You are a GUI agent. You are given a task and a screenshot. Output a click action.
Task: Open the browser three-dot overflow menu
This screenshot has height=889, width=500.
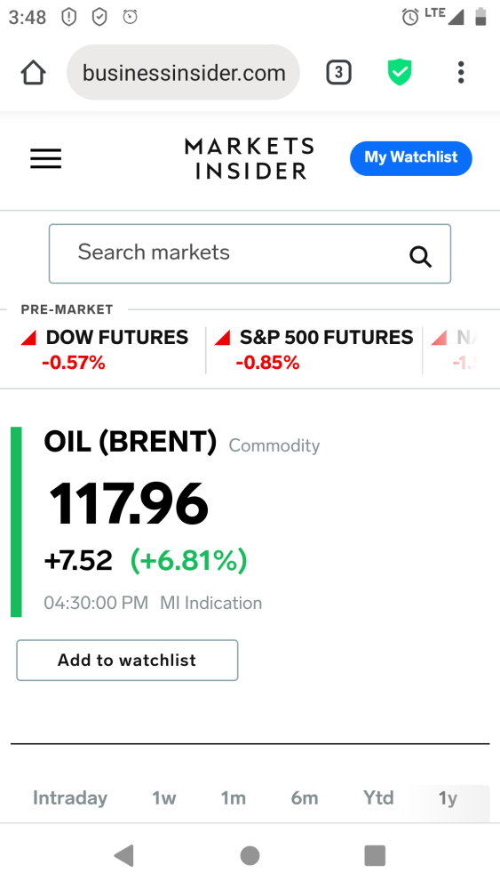[x=461, y=73]
